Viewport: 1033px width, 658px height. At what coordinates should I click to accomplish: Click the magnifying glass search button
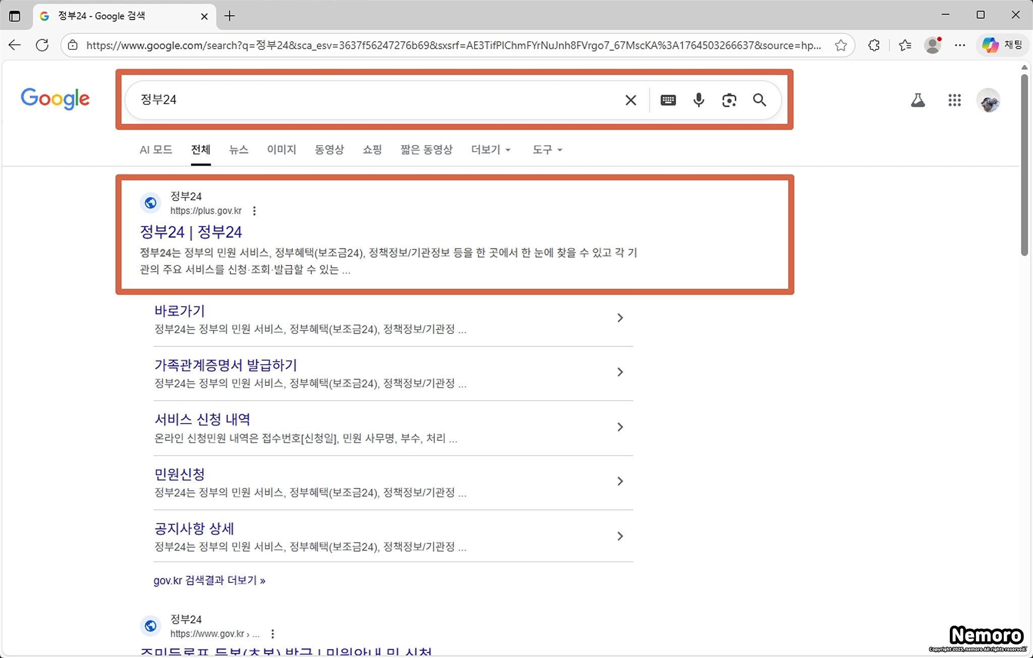pyautogui.click(x=760, y=100)
